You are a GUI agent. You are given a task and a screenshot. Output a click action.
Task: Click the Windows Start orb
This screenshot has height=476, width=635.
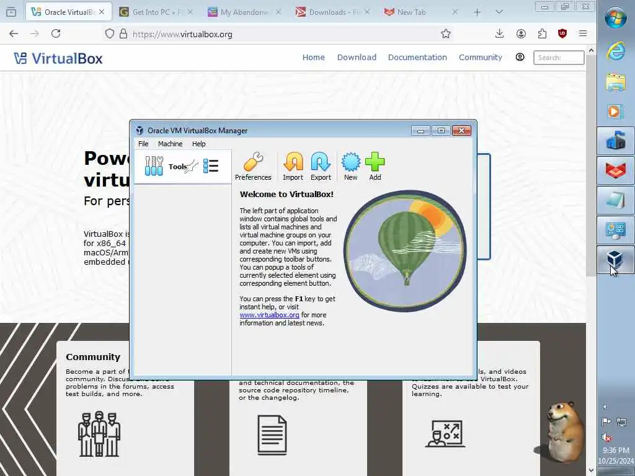[616, 17]
